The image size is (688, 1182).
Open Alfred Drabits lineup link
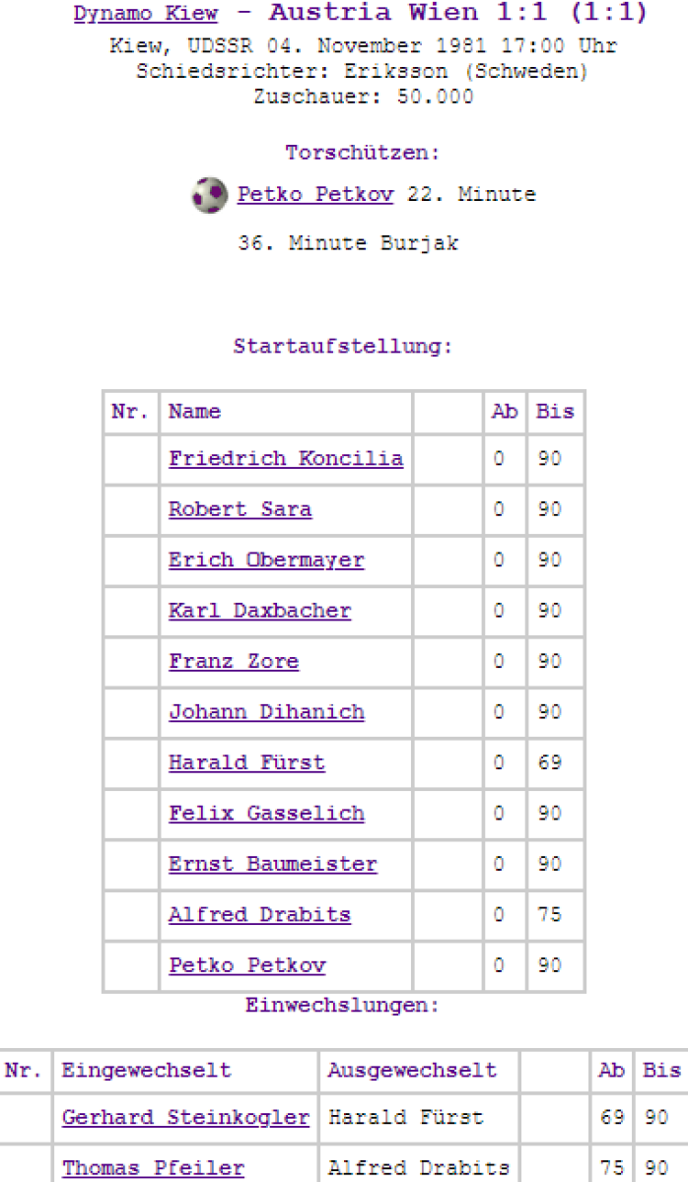click(259, 915)
